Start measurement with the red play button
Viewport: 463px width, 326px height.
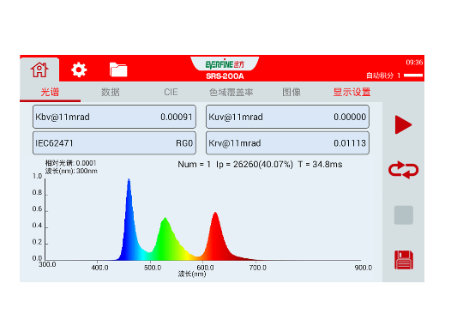pyautogui.click(x=403, y=124)
